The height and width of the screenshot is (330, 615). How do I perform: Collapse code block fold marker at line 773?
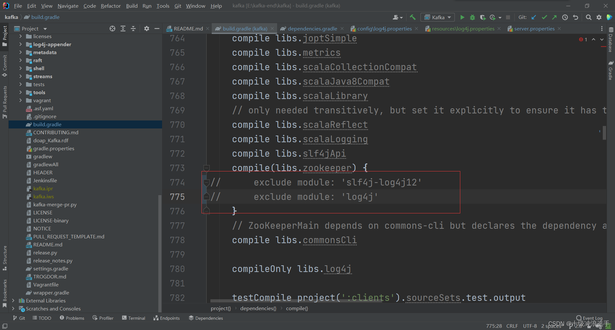[207, 168]
